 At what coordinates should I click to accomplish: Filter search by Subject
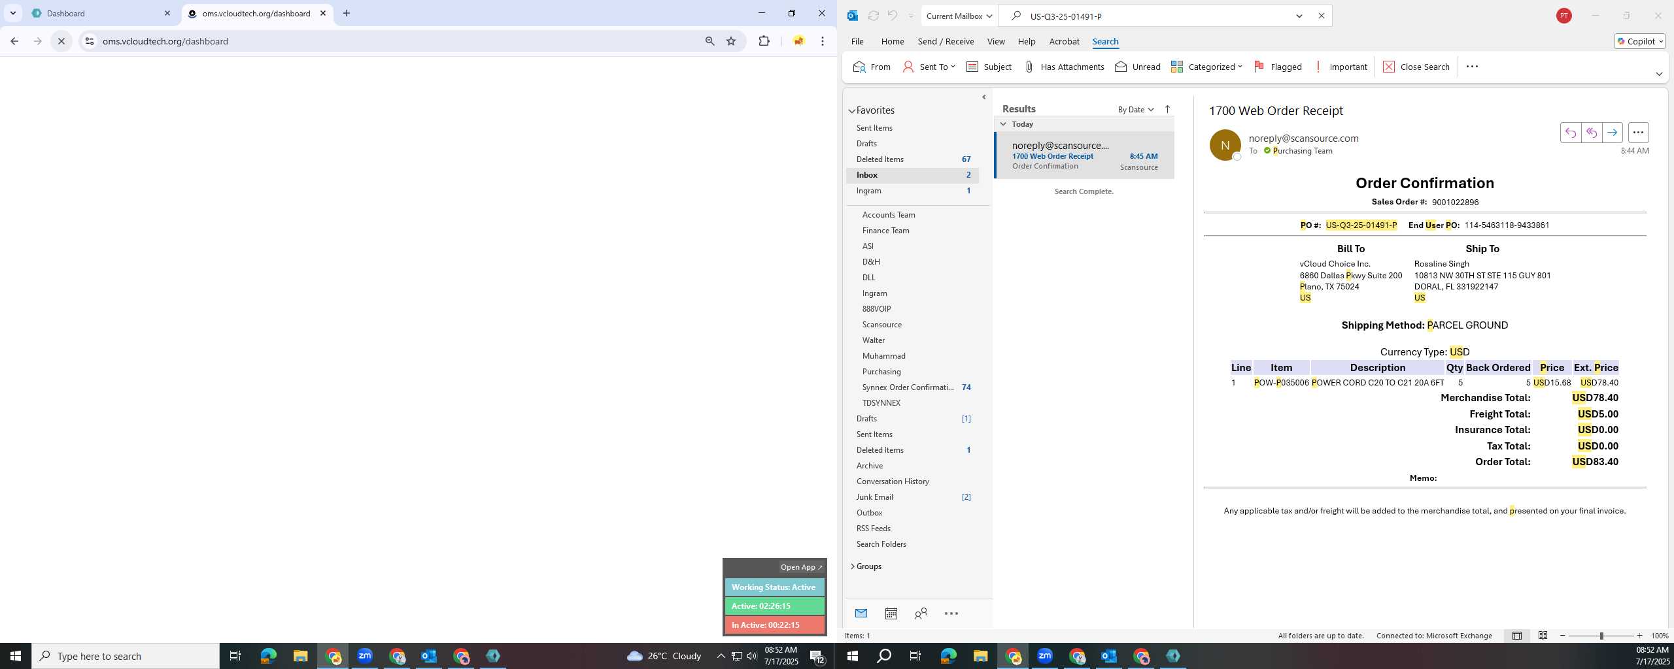tap(989, 67)
